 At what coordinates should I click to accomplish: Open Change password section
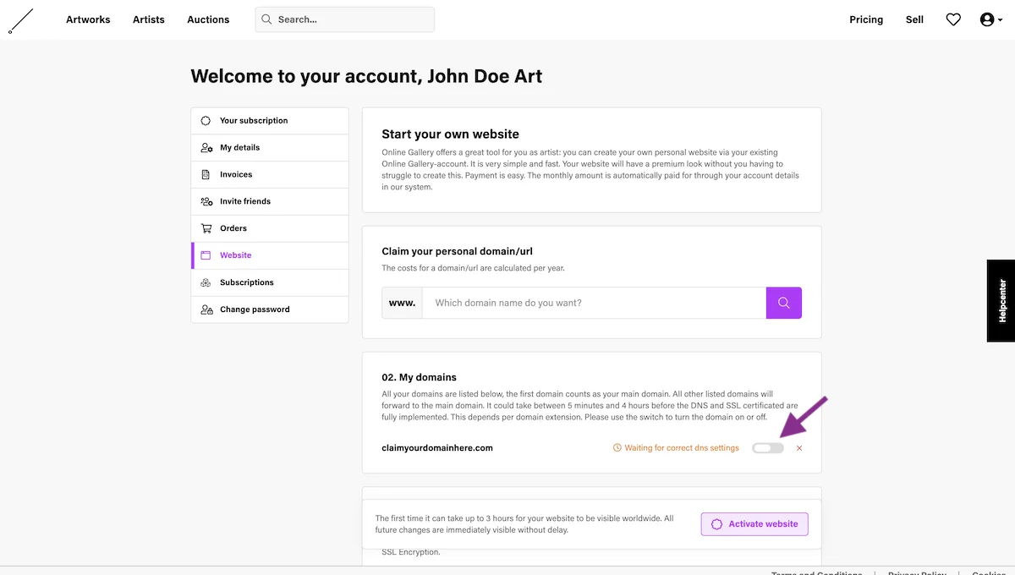(x=270, y=309)
